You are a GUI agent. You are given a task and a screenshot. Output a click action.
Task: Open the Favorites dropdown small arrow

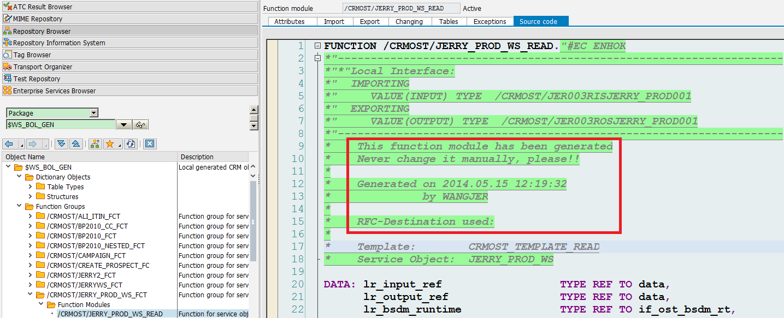coord(120,146)
